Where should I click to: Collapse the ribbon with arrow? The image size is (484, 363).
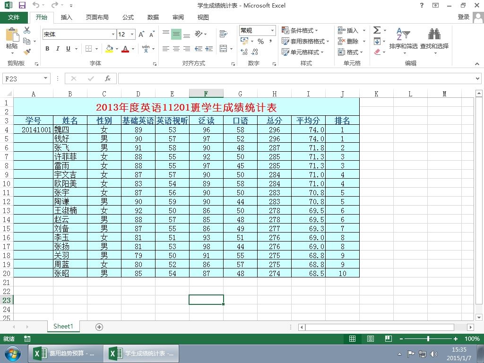[477, 64]
